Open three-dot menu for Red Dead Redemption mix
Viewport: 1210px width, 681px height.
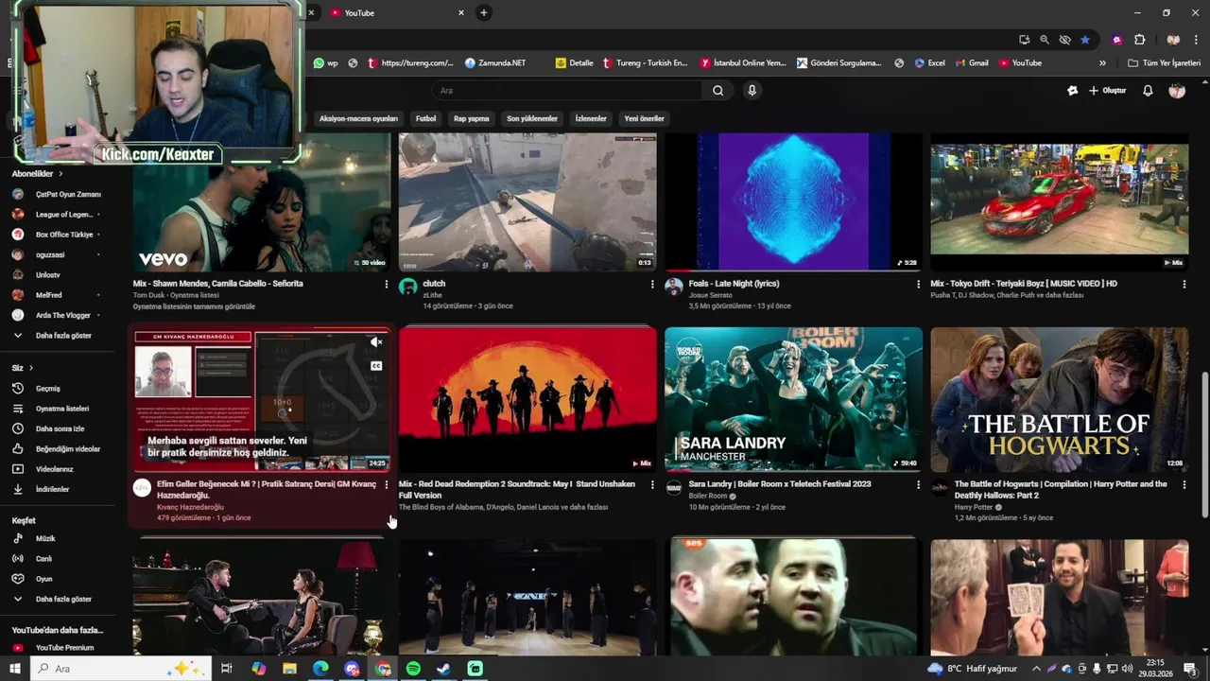coord(651,484)
